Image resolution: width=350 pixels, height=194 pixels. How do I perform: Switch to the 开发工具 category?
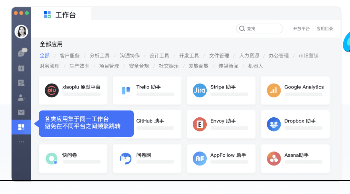tap(189, 56)
